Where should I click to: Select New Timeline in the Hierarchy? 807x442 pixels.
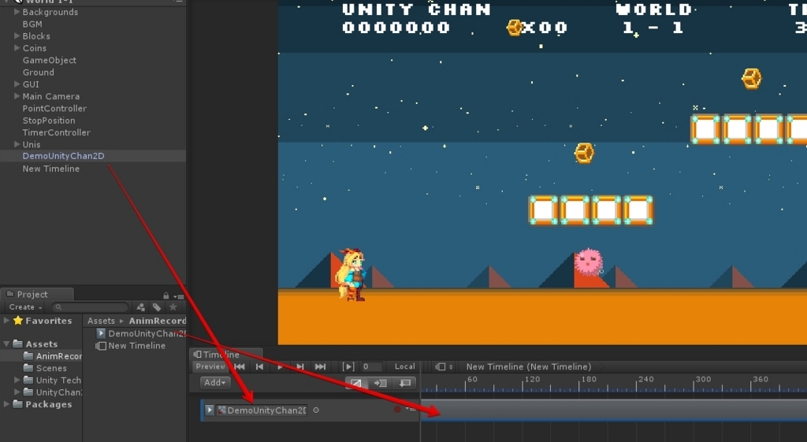[x=51, y=169]
